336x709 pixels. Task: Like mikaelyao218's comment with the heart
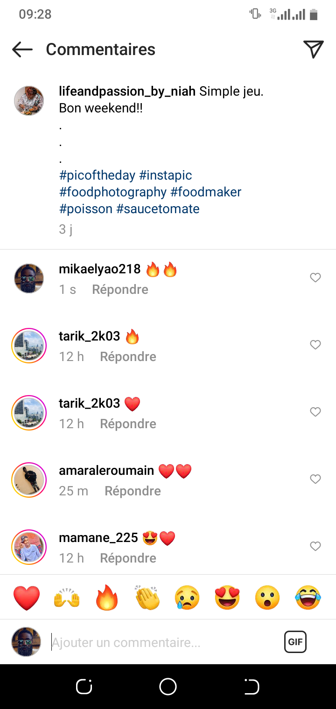point(315,278)
